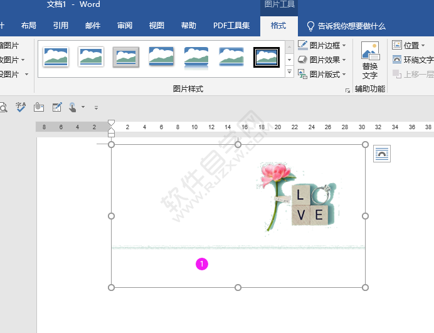This screenshot has height=333, width=434.
Task: Click the bottom-middle resize handle of the picture
Action: (x=238, y=288)
